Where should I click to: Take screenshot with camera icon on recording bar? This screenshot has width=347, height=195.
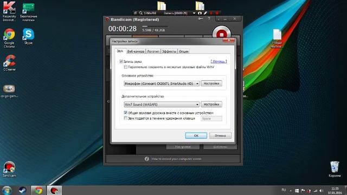[x=200, y=13]
